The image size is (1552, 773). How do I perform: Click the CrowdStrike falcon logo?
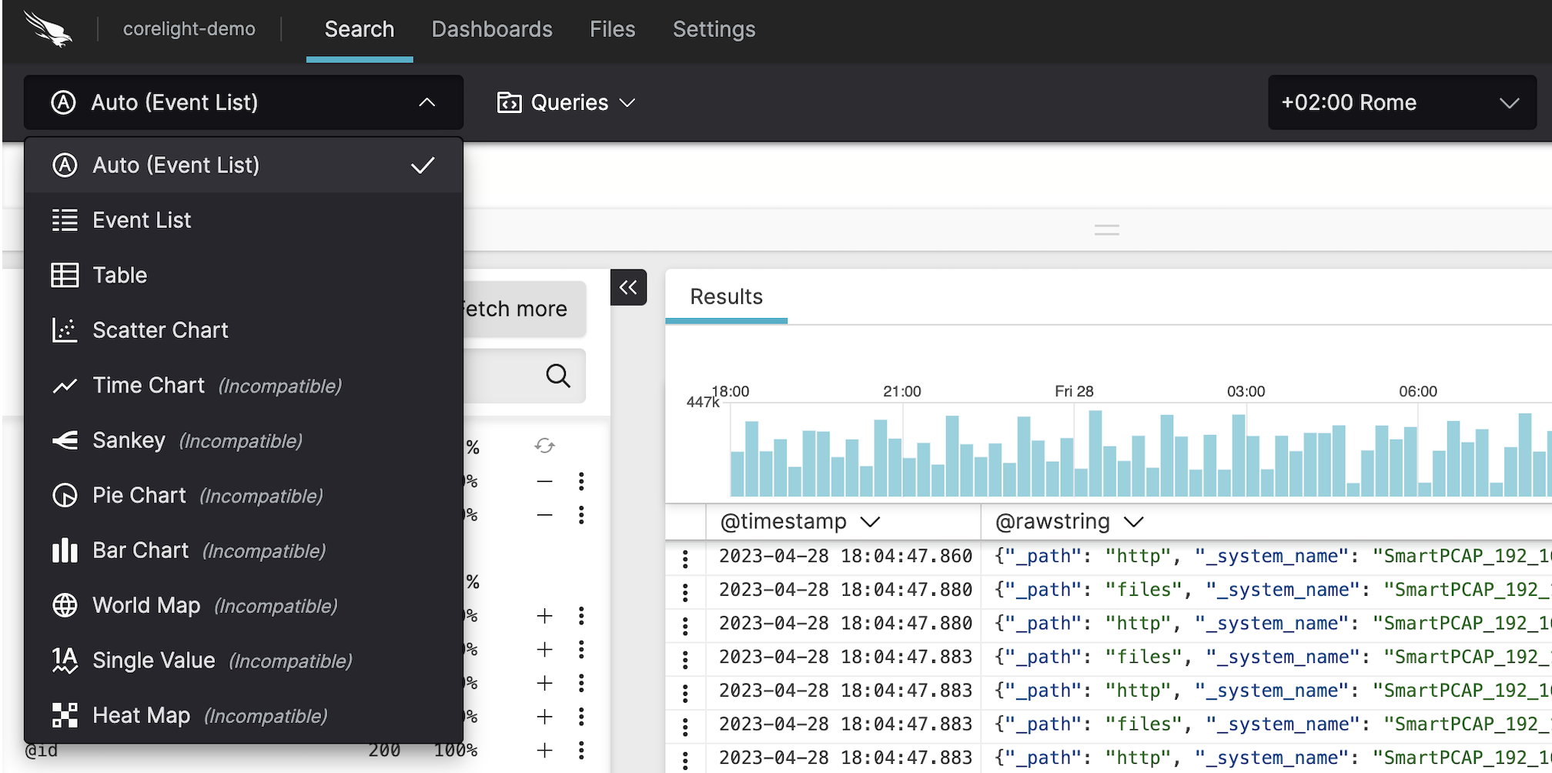(52, 29)
